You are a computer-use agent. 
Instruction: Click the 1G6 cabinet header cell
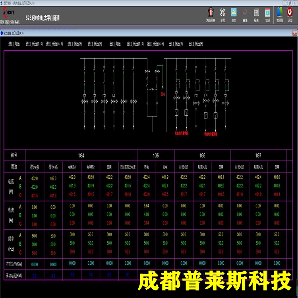[202, 156]
